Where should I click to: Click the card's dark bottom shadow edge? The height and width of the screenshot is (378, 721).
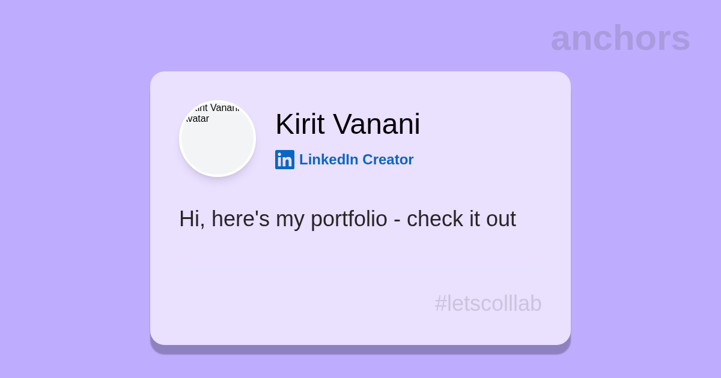click(360, 349)
